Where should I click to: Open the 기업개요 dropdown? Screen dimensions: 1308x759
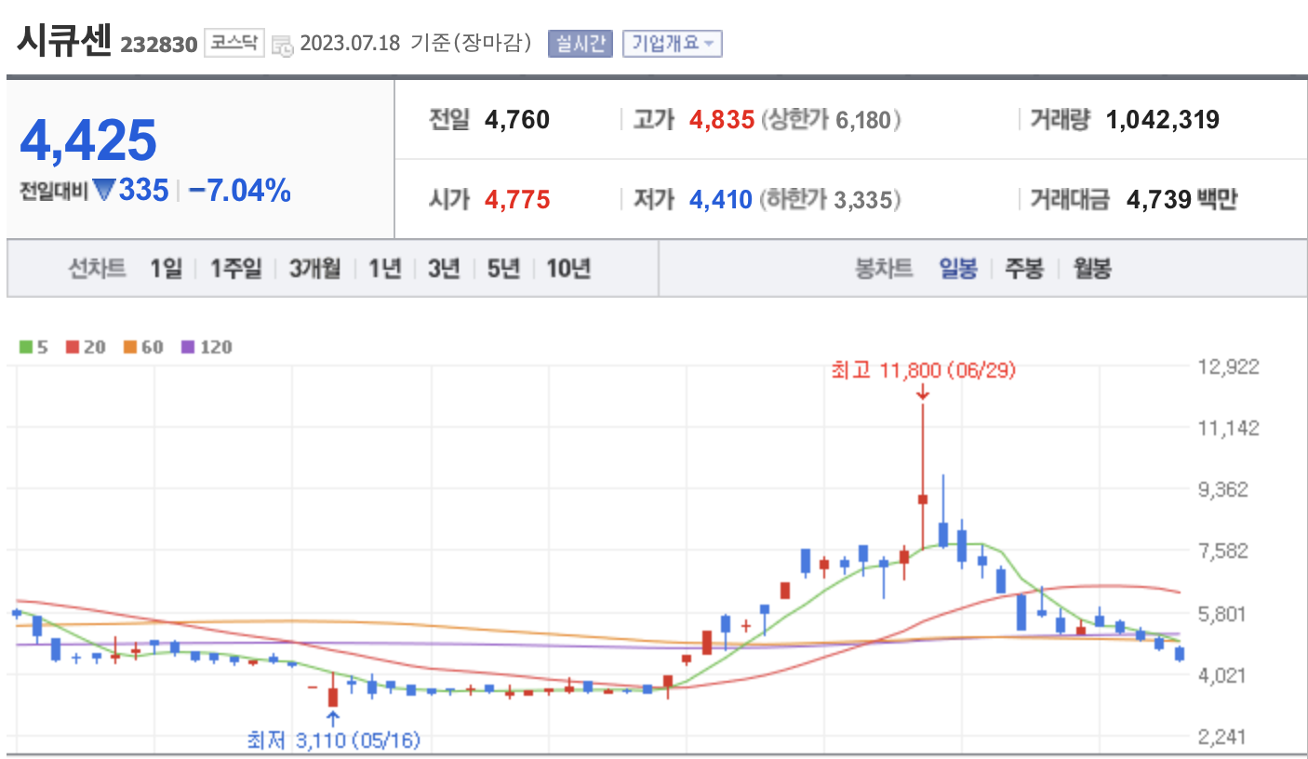coord(673,43)
